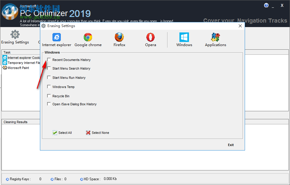Enable Open/Save Dialog Box History
The width and height of the screenshot is (290, 185).
pos(49,104)
